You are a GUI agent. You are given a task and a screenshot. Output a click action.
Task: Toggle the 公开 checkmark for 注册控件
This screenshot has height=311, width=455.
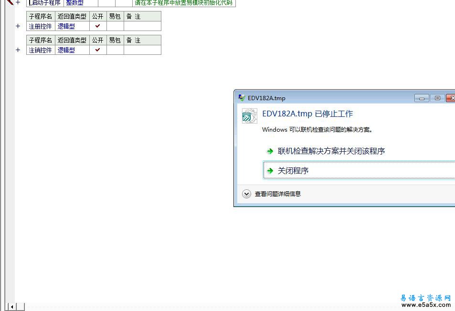pyautogui.click(x=97, y=26)
